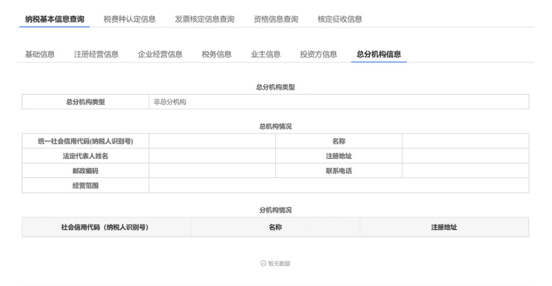
Task: Click the 总分机构类型 row label
Action: 85,102
